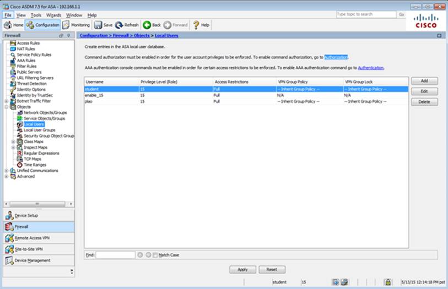Image resolution: width=448 pixels, height=289 pixels.
Task: Collapse the Objects tree node
Action: click(6, 107)
